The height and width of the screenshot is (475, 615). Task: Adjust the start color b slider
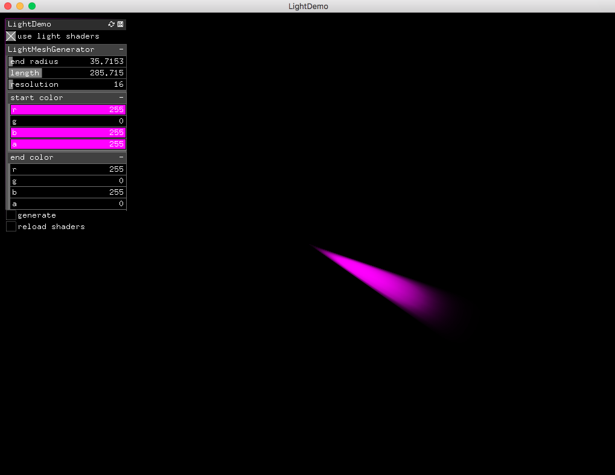pyautogui.click(x=68, y=132)
